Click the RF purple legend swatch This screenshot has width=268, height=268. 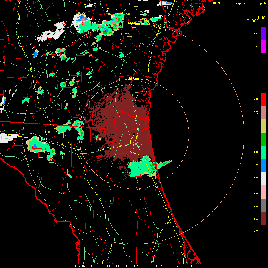pyautogui.click(x=263, y=33)
